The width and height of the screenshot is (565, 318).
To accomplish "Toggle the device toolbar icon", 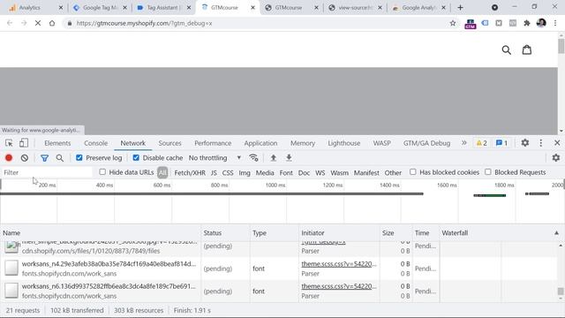I will [24, 143].
